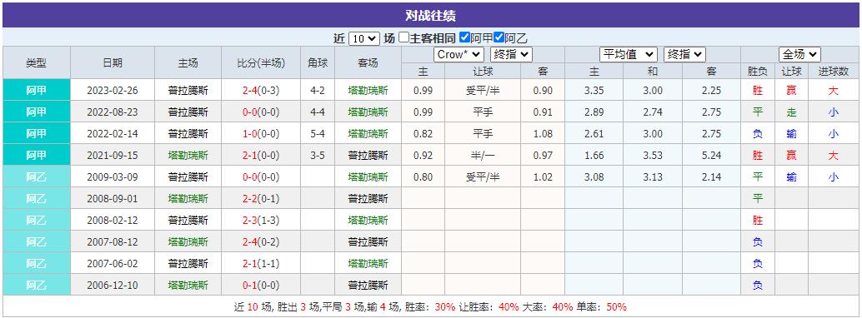Click the 阿乙 league tag for 2009-03-09
The image size is (862, 318).
point(37,177)
